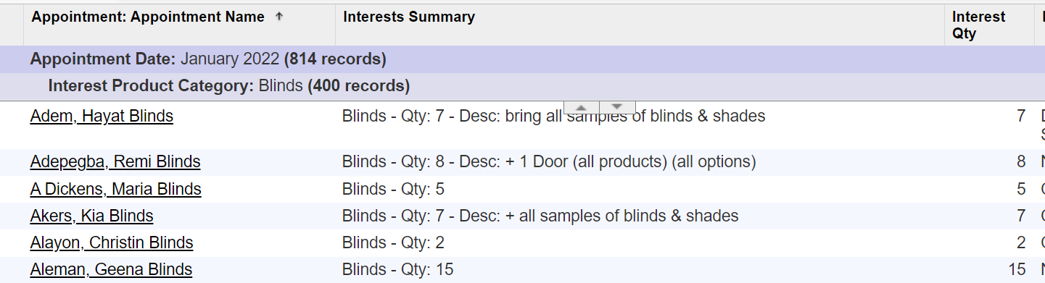Viewport: 1045px width, 283px height.
Task: Open the Alayon, Christin Blinds record
Action: tap(112, 242)
